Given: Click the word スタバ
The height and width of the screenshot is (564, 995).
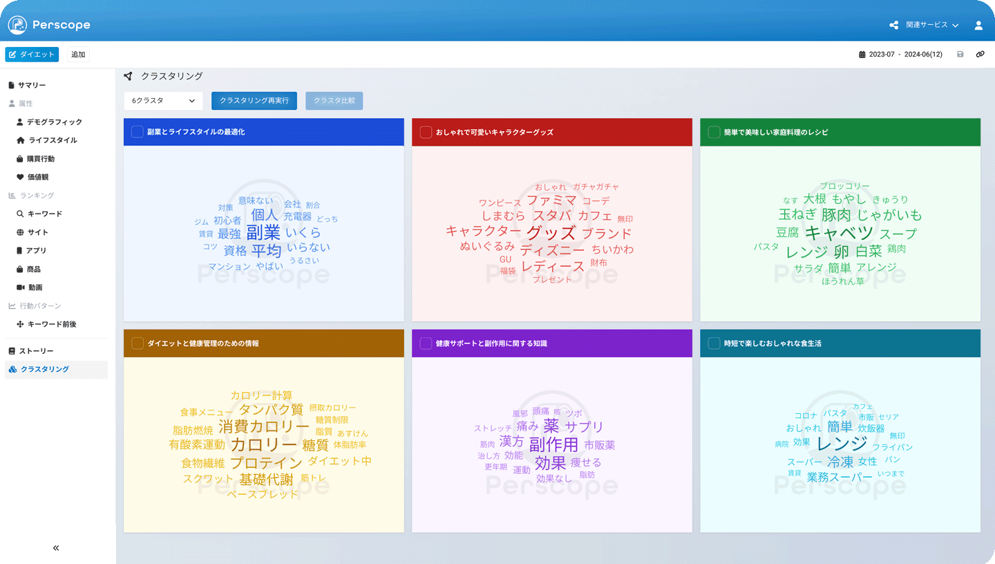Looking at the screenshot, I should (552, 216).
